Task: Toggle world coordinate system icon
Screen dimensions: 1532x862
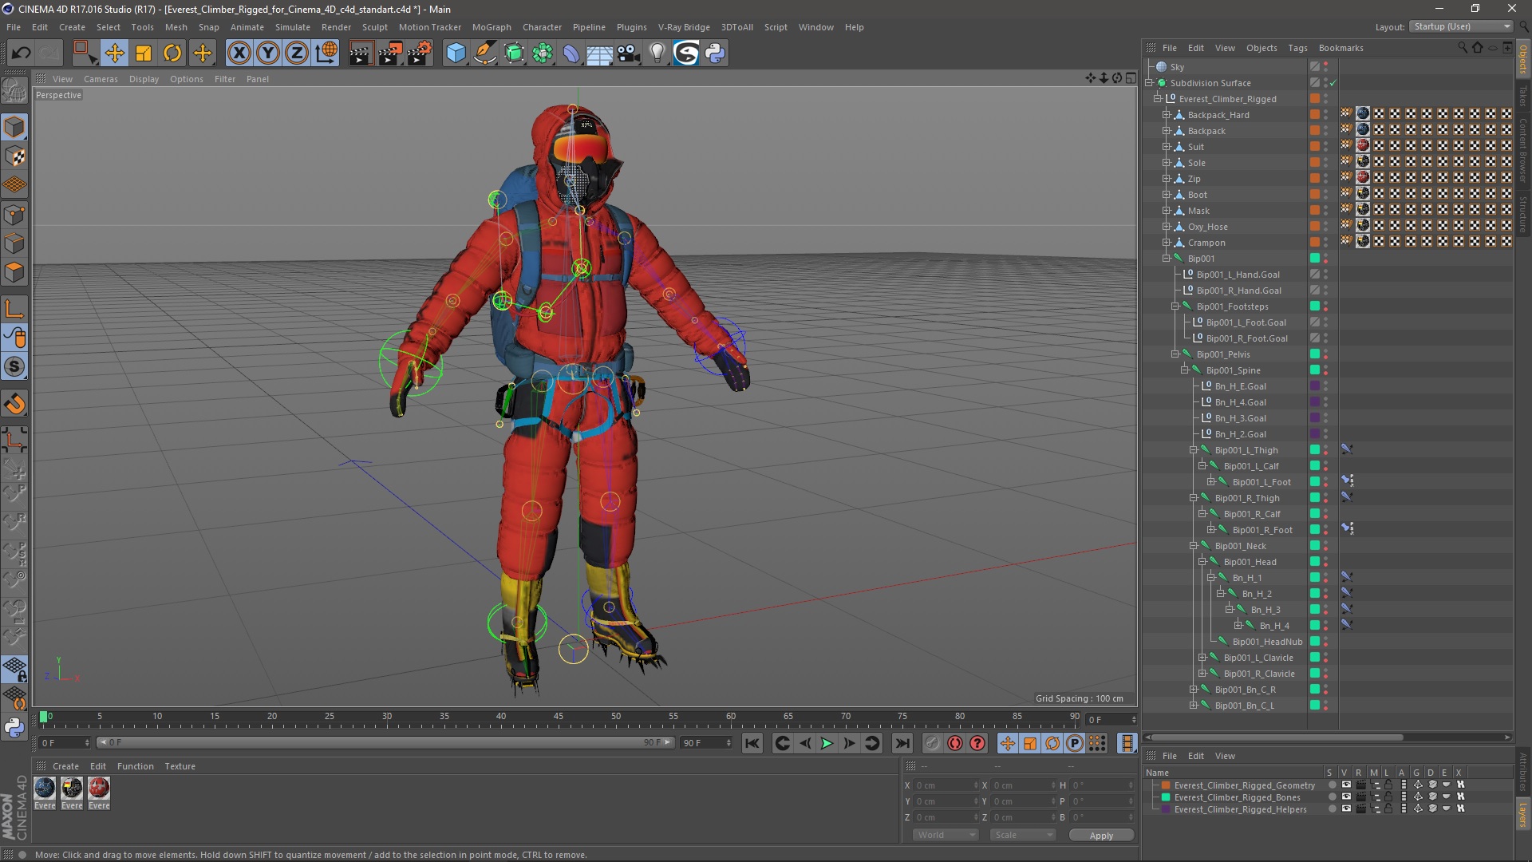Action: point(326,53)
